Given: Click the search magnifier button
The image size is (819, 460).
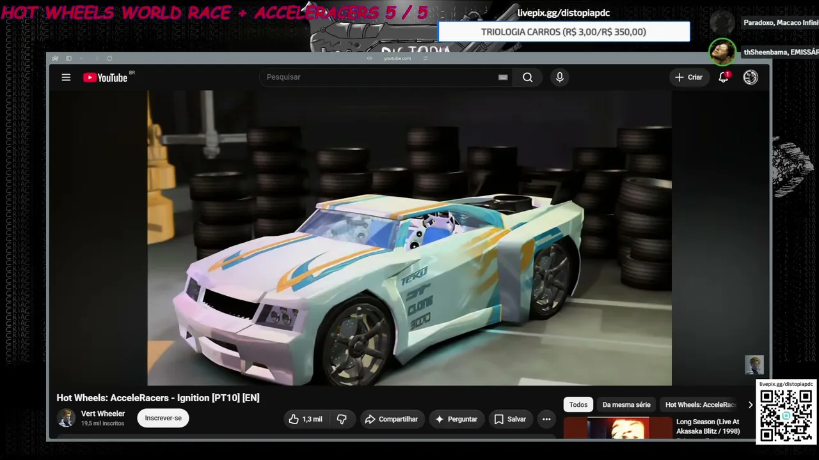Looking at the screenshot, I should [527, 77].
